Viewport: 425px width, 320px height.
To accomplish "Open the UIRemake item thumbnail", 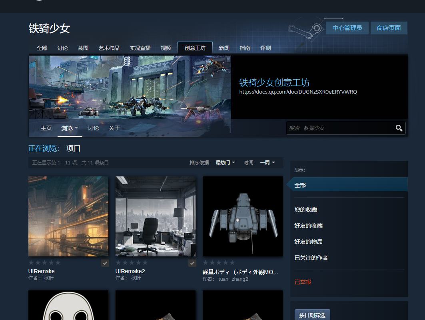I will click(x=68, y=216).
